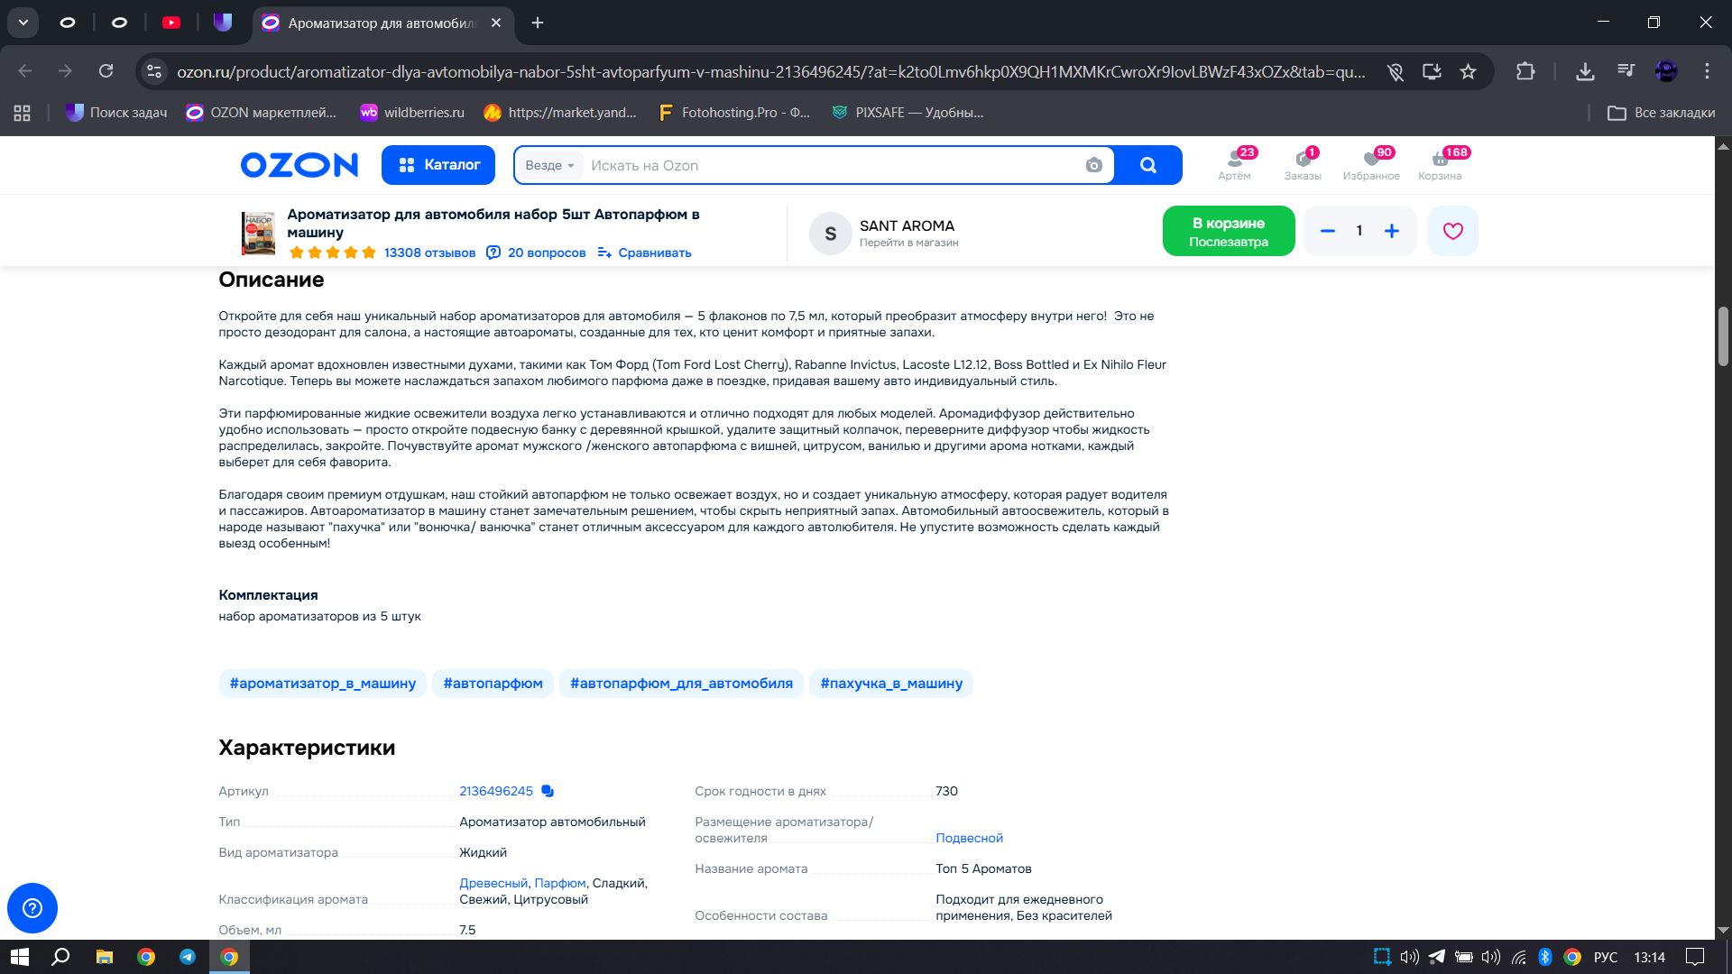The image size is (1732, 974).
Task: Open the 13308 отзывов reviews link
Action: tap(429, 253)
